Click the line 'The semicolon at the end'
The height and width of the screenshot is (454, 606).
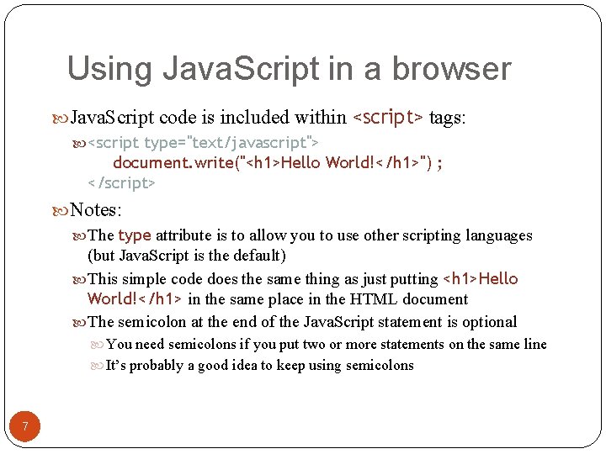click(302, 322)
